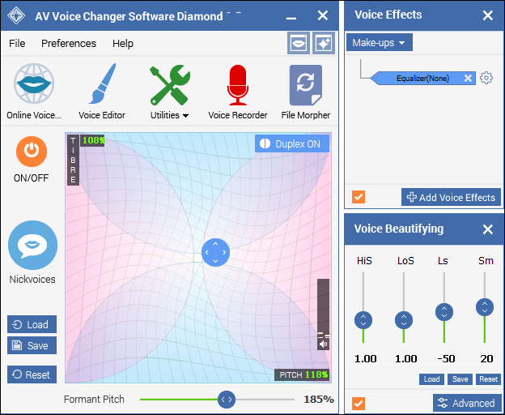This screenshot has height=415, width=505.
Task: Click Reset in Voice Beautifying panel
Action: [488, 379]
